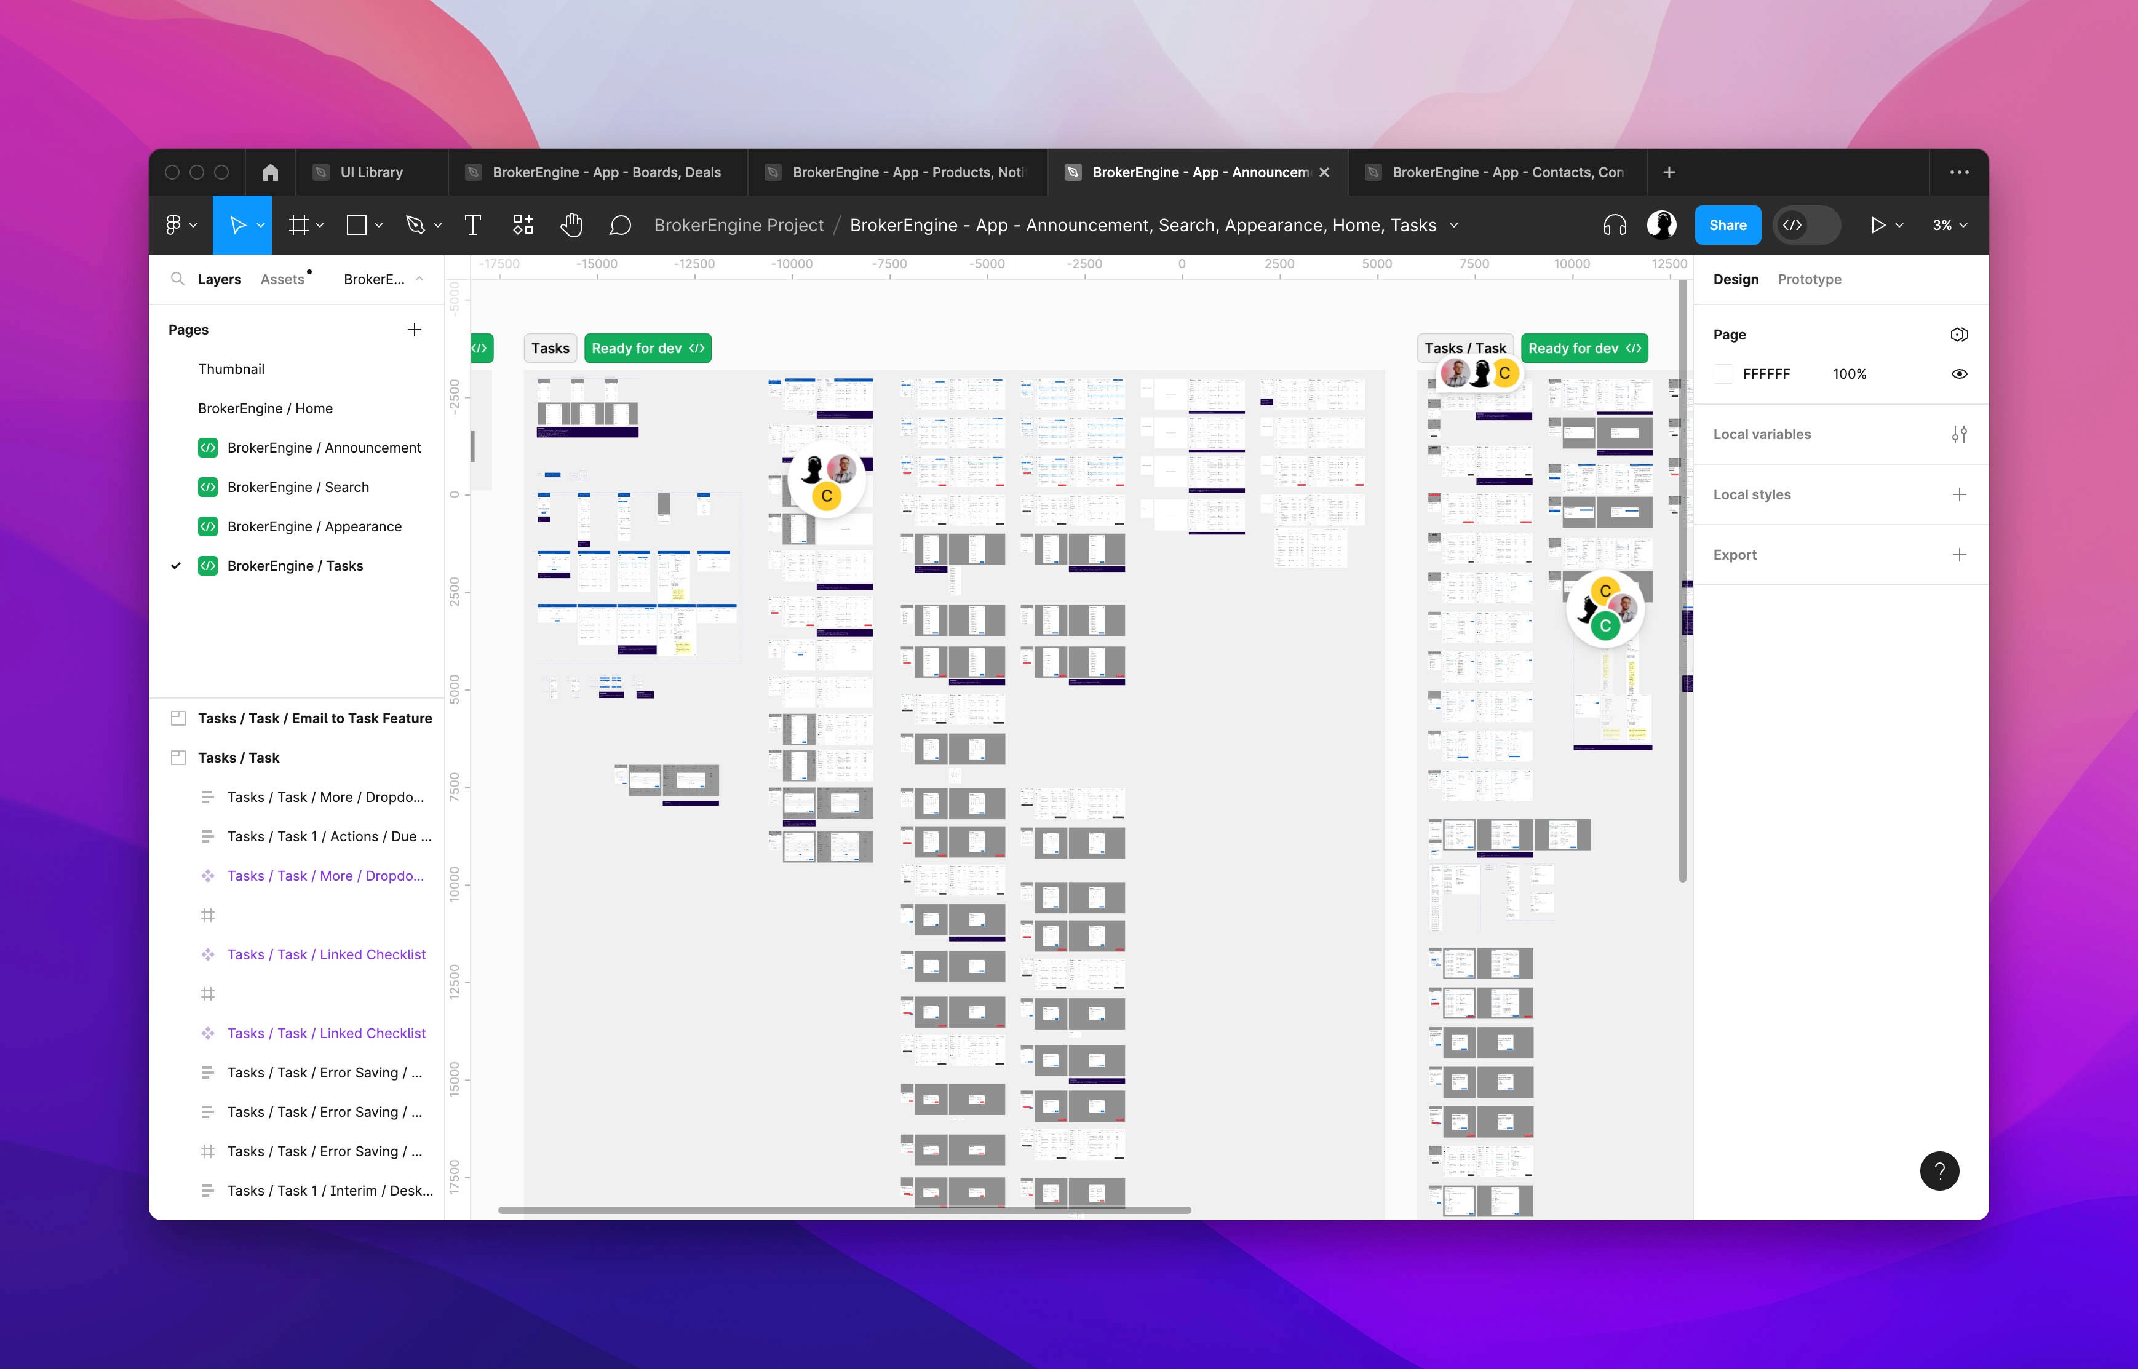
Task: Click the Play present prototype icon
Action: coord(1878,225)
